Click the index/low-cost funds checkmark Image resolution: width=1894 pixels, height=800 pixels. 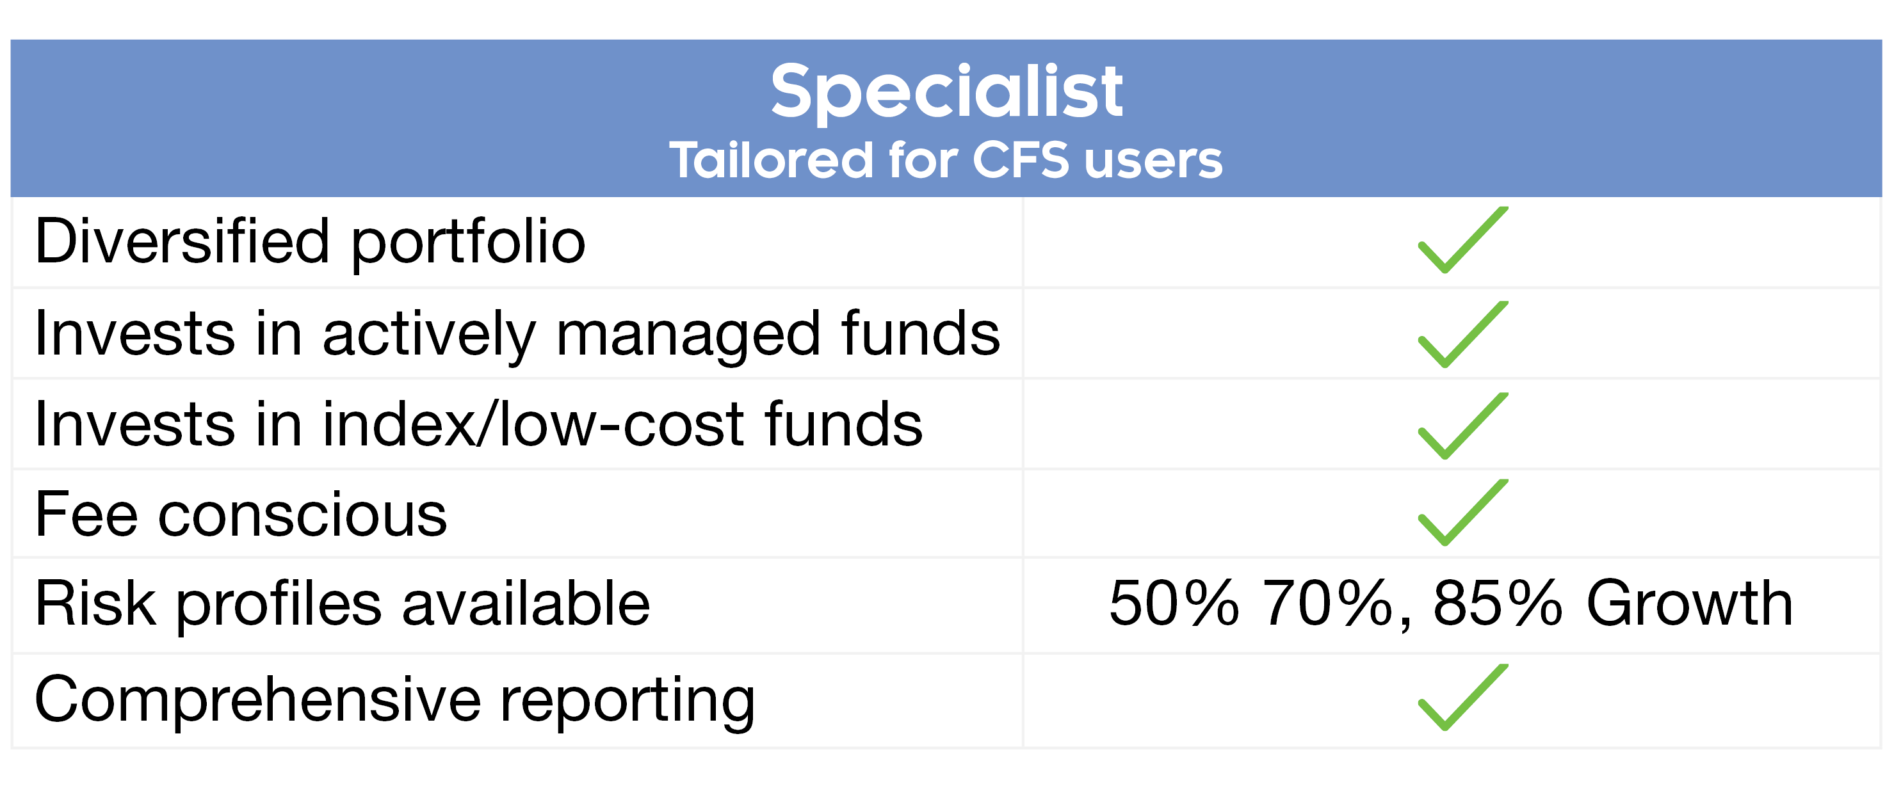(x=1461, y=427)
